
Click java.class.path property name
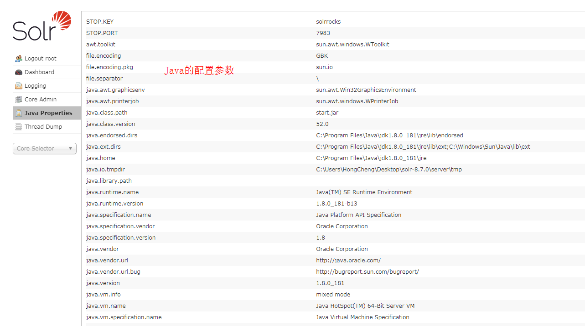pyautogui.click(x=107, y=112)
